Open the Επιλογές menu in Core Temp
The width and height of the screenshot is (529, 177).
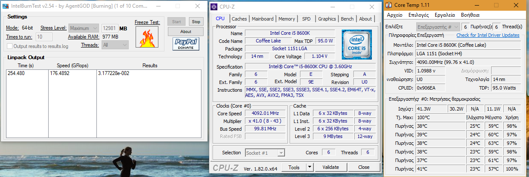point(418,15)
